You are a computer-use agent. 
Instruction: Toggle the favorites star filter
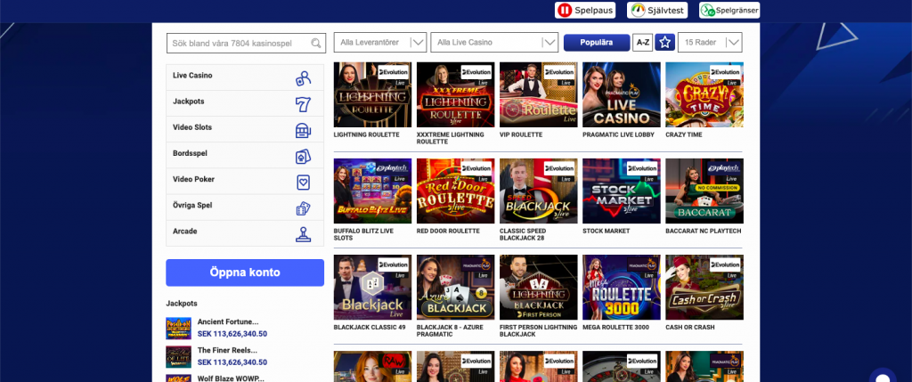[664, 43]
